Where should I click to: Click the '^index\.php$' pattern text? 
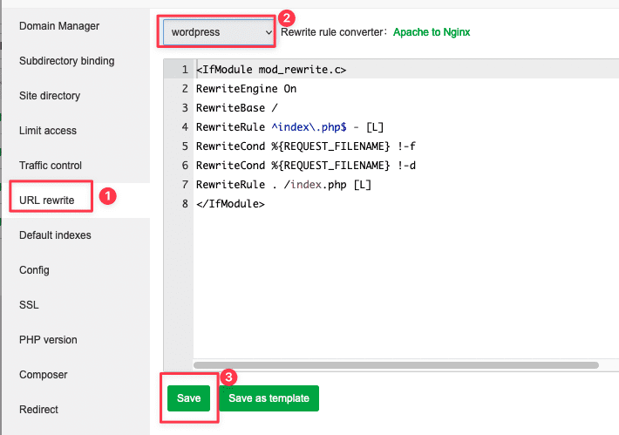coord(309,127)
